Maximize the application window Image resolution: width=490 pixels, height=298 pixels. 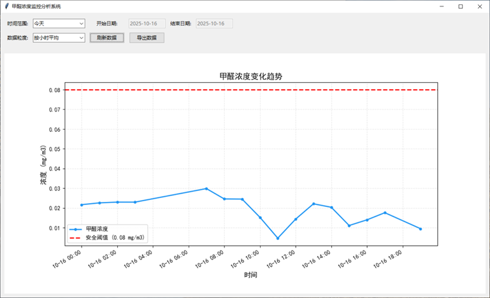pyautogui.click(x=461, y=6)
